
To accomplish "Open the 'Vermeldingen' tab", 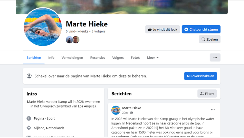I will [x=72, y=58].
